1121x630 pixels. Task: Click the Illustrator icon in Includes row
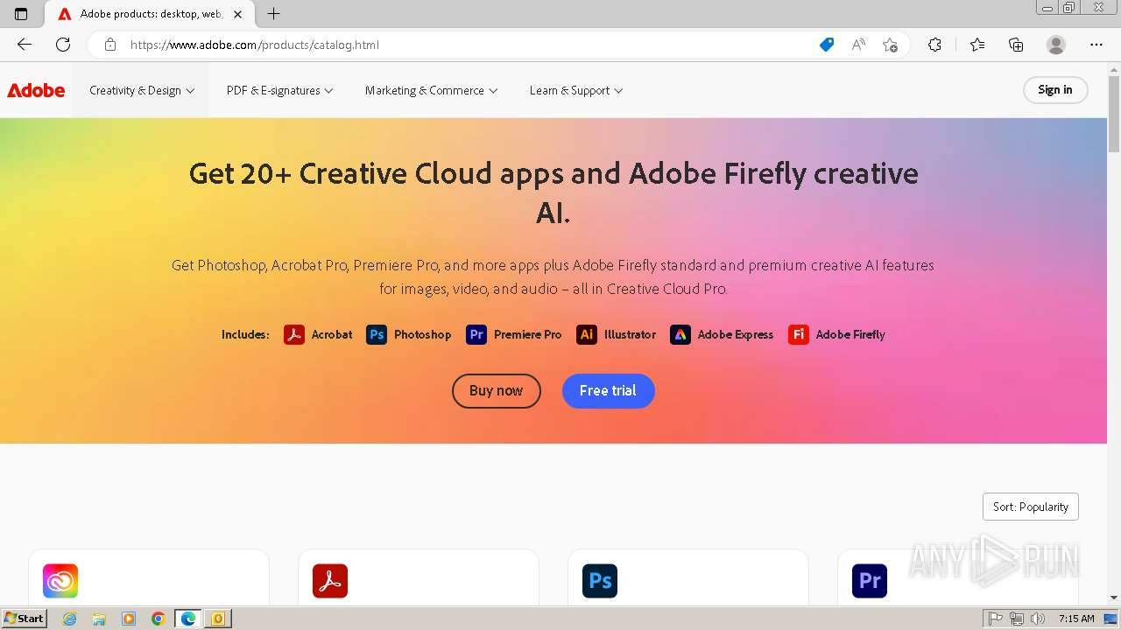point(587,334)
